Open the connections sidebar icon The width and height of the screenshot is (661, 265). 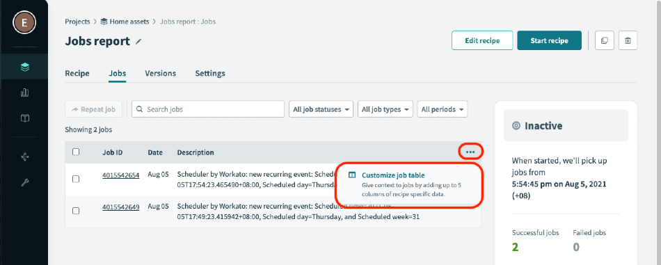(x=25, y=157)
